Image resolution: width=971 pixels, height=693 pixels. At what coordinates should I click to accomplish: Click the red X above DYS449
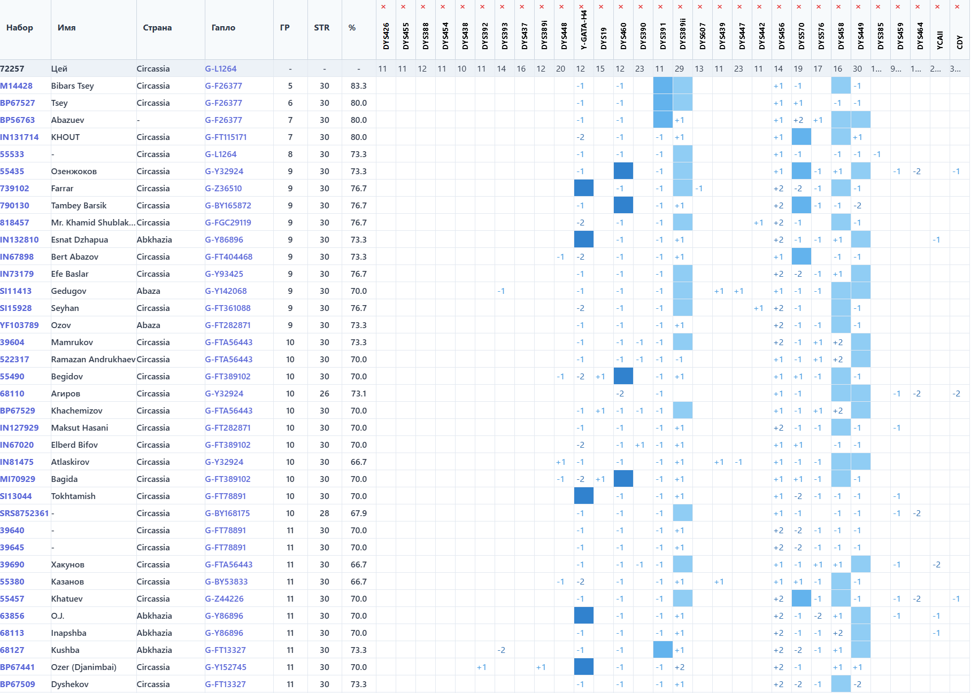pos(858,7)
